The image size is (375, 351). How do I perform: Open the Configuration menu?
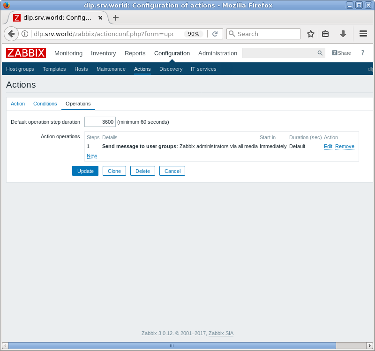pyautogui.click(x=172, y=53)
